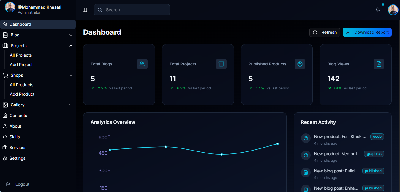Open the Dashboard sidebar icon
Viewport: 400px width, 192px height.
point(5,24)
